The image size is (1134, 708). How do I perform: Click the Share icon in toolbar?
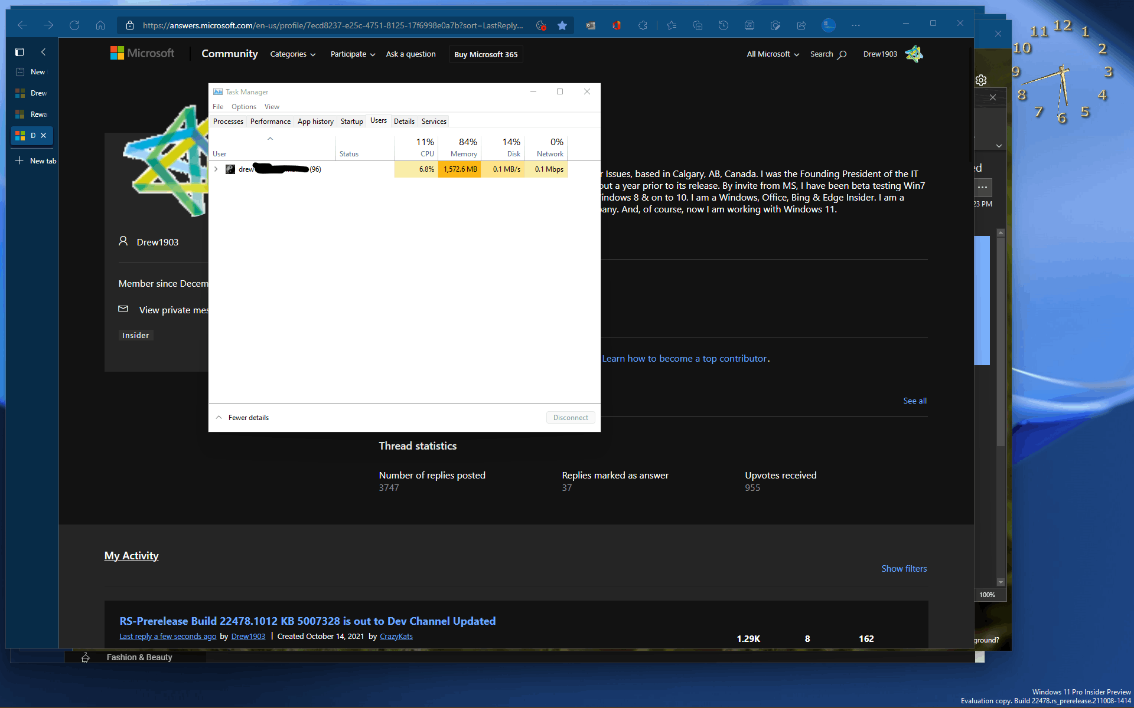(801, 25)
